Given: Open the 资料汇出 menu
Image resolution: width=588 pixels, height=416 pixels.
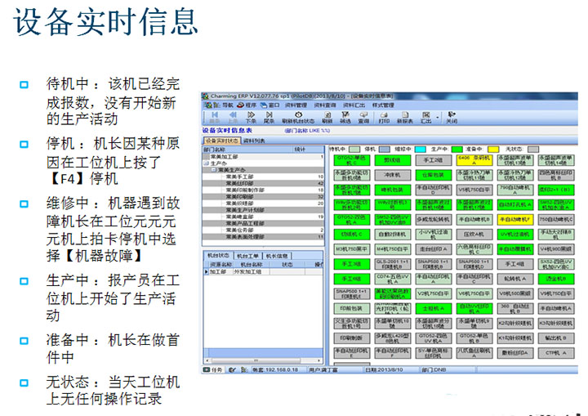Looking at the screenshot, I should pos(354,105).
